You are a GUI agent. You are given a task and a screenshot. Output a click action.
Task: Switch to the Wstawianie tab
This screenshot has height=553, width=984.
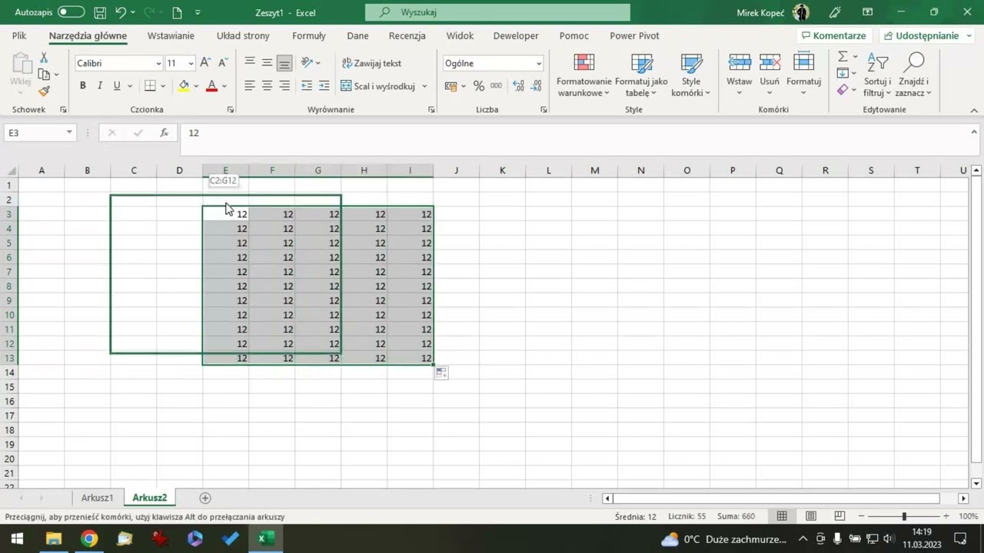pyautogui.click(x=171, y=35)
